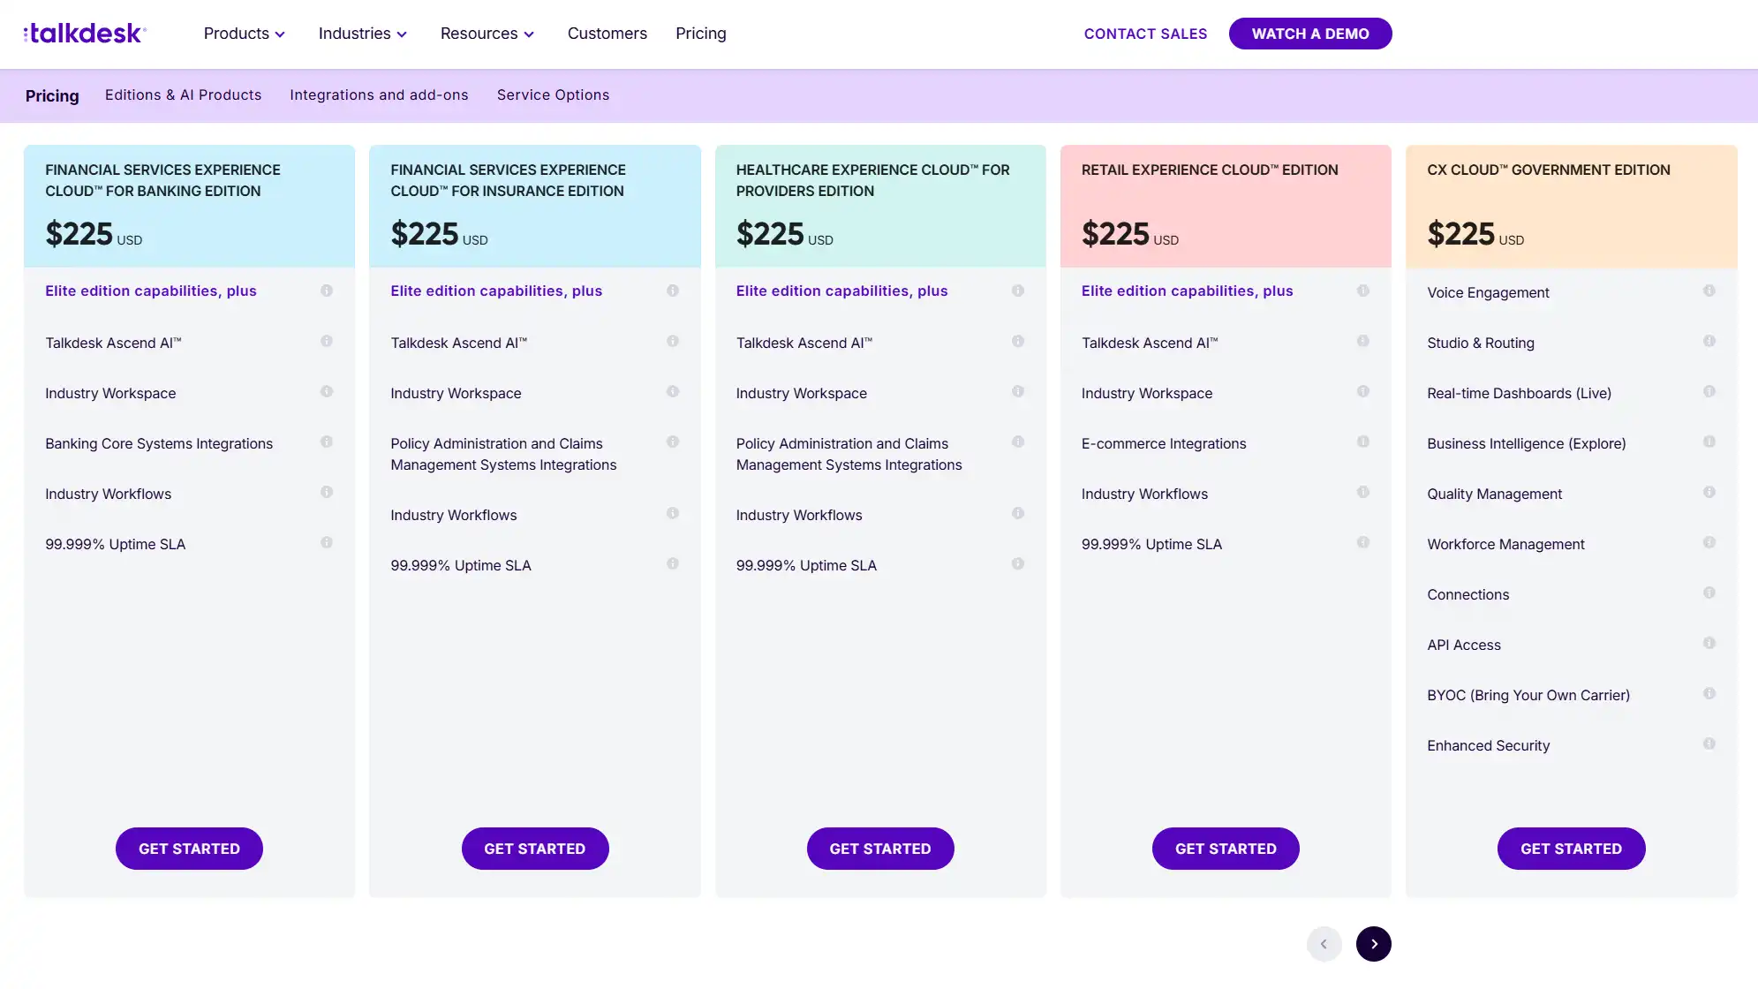Show info for Voice Engagement

click(1709, 291)
